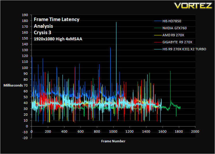Select the GIGABYTE R9 270X legend label
This screenshot has height=154, width=215.
click(177, 42)
